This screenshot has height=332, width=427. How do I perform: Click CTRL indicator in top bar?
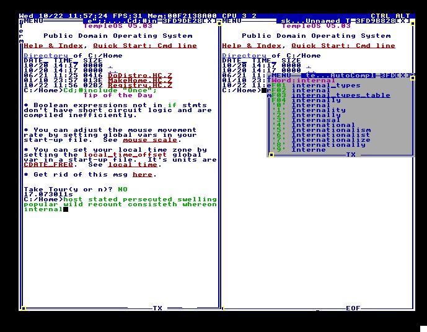[380, 16]
